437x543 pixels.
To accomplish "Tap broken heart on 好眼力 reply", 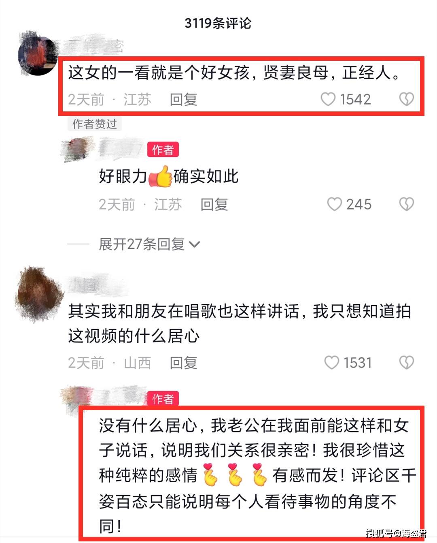I will [407, 204].
